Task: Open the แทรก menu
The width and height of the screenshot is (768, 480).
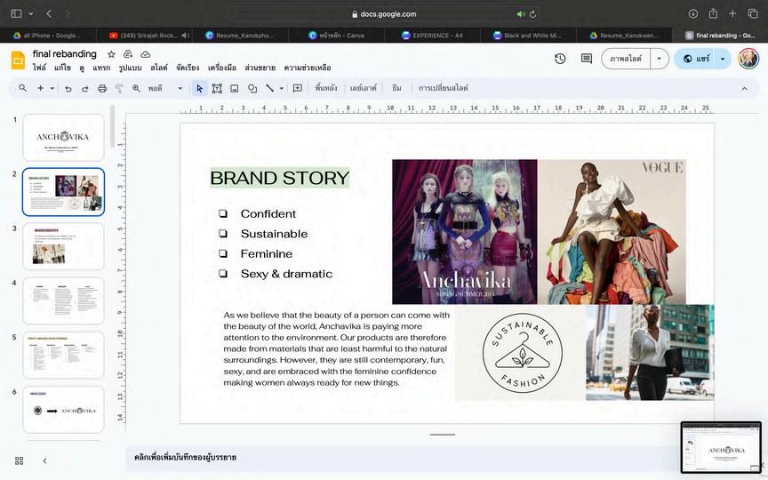Action: click(101, 68)
